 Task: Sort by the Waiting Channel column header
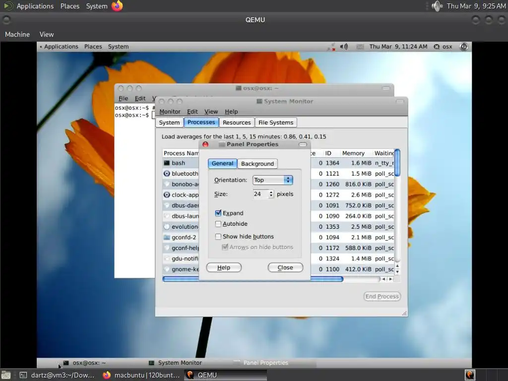[x=383, y=153]
